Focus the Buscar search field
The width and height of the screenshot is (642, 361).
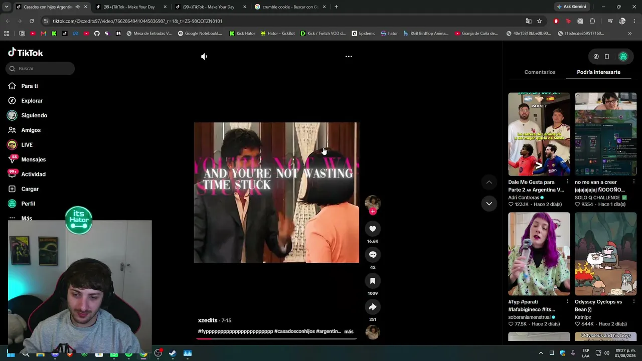click(x=40, y=69)
